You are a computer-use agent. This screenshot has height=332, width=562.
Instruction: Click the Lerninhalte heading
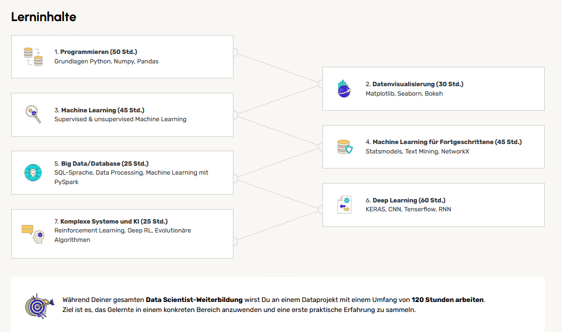click(x=43, y=17)
